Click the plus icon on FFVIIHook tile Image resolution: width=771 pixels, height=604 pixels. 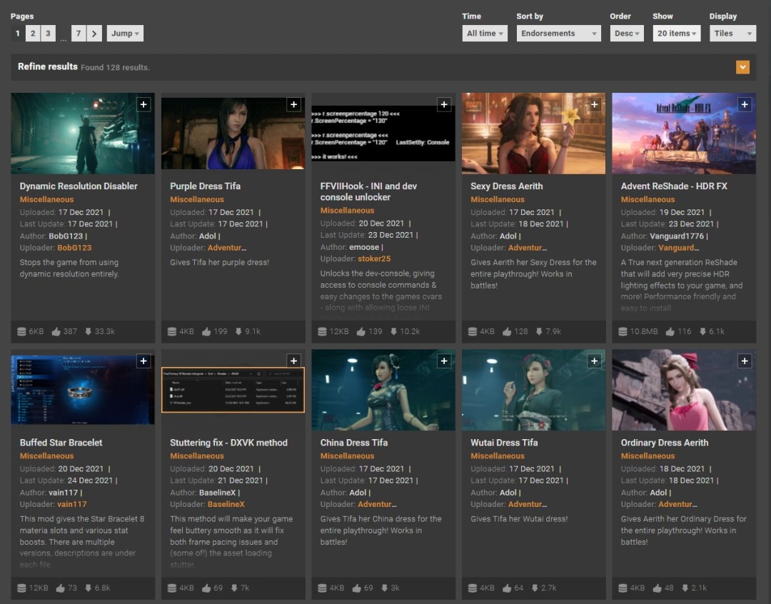444,104
